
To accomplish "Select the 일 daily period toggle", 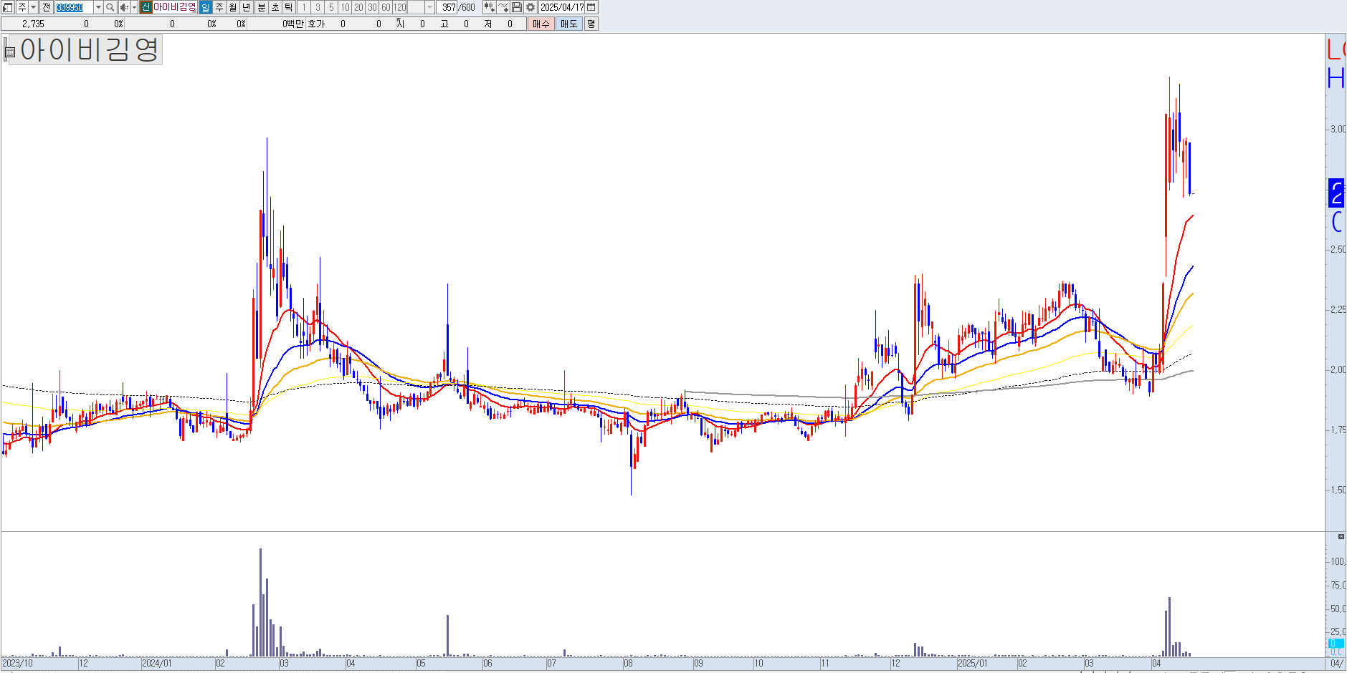I will coord(206,7).
